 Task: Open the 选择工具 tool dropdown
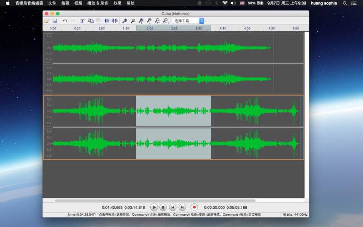tap(188, 21)
